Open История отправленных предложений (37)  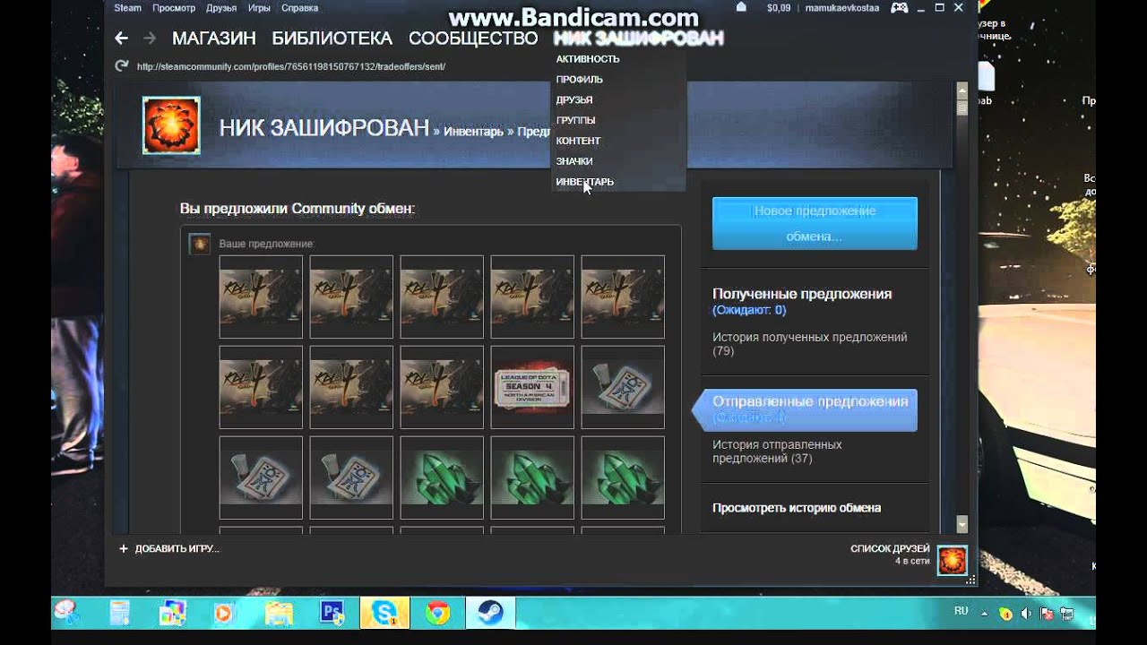point(777,451)
